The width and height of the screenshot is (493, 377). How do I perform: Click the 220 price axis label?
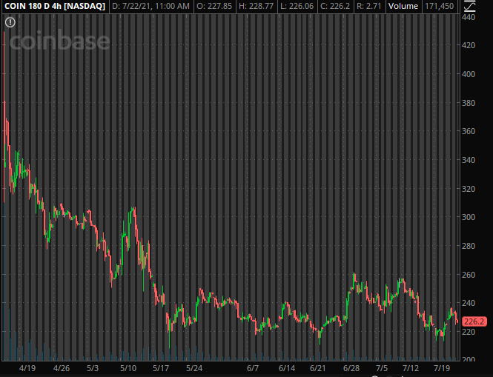pos(469,332)
